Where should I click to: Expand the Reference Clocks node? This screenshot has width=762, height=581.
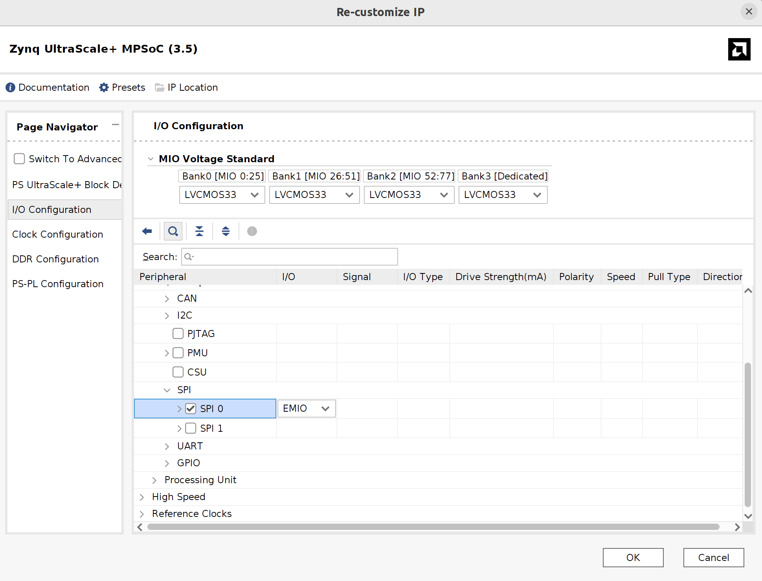tap(142, 514)
